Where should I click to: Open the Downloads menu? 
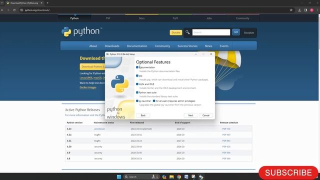(112, 46)
